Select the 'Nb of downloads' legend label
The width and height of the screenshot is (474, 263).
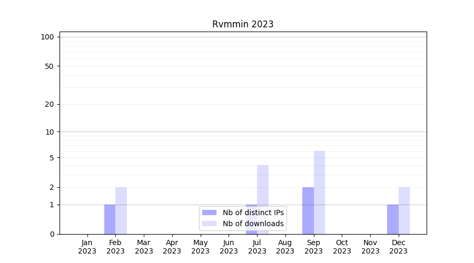pos(253,224)
